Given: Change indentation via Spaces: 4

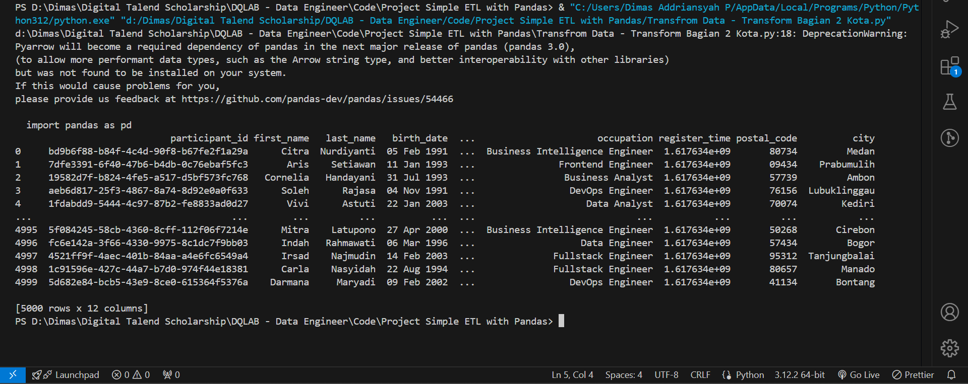Looking at the screenshot, I should point(624,375).
